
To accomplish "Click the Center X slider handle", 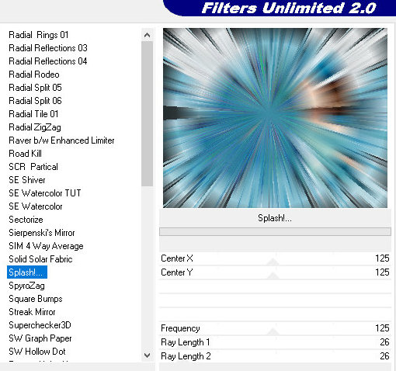I will (273, 262).
